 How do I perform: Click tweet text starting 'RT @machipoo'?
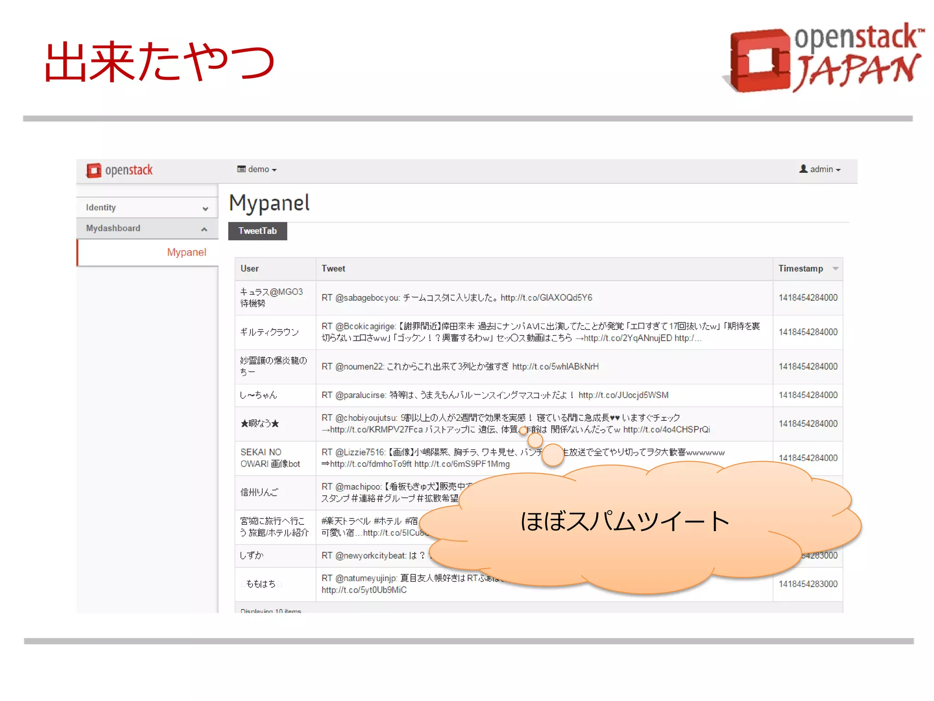(x=397, y=492)
